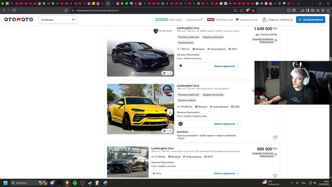This screenshot has width=332, height=187.
Task: Click Zacznij sprzedawać button
Action: click(310, 19)
